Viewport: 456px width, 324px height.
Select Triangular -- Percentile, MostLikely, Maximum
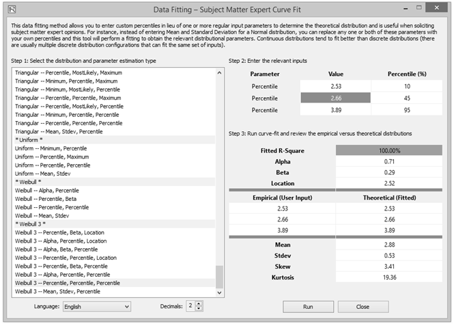click(x=115, y=72)
